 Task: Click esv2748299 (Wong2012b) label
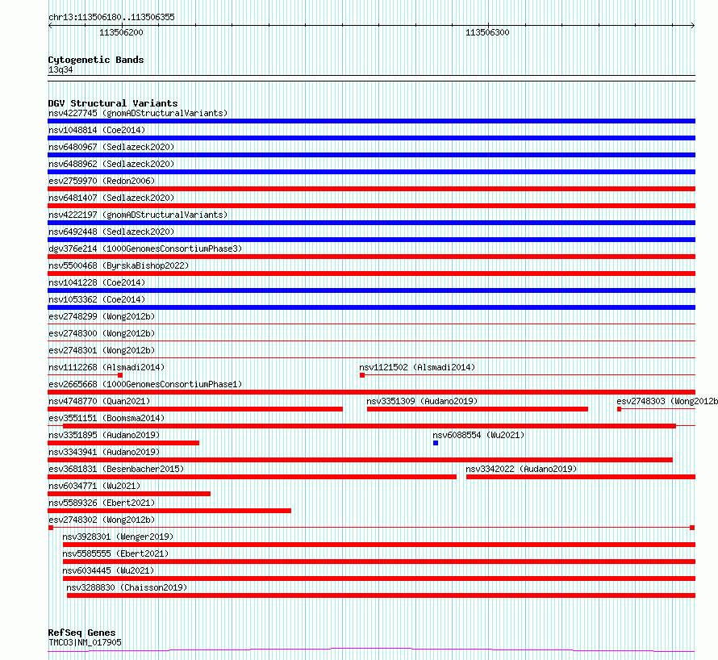tap(102, 316)
